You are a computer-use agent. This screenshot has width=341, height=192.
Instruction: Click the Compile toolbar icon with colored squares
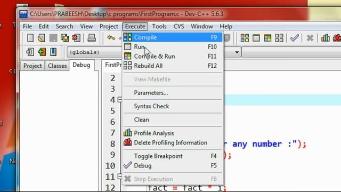[x=245, y=38]
